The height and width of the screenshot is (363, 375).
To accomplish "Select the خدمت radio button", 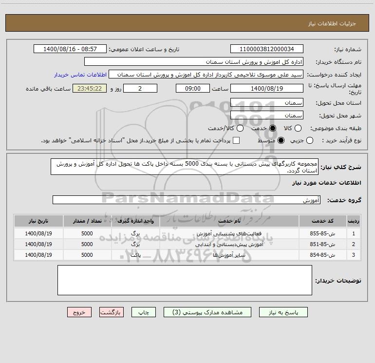I will (272, 128).
